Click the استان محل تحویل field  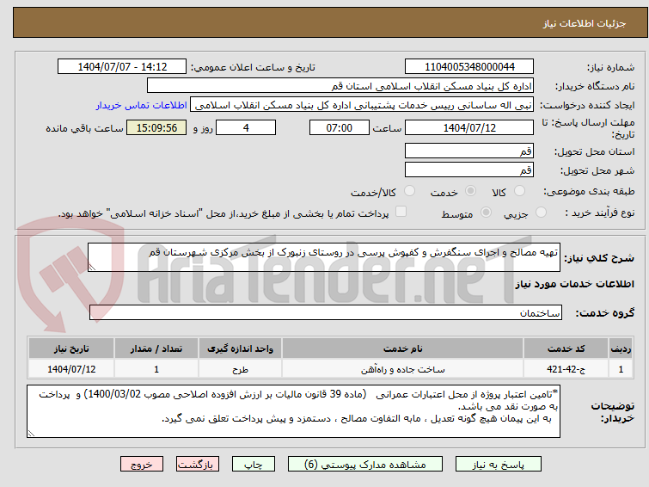469,151
